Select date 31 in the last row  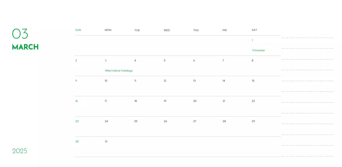pyautogui.click(x=106, y=141)
